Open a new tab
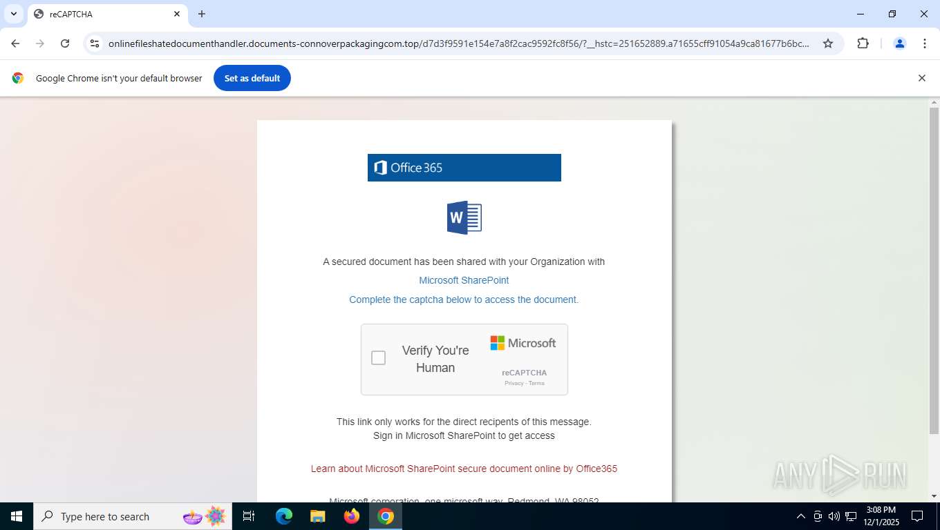 point(202,14)
